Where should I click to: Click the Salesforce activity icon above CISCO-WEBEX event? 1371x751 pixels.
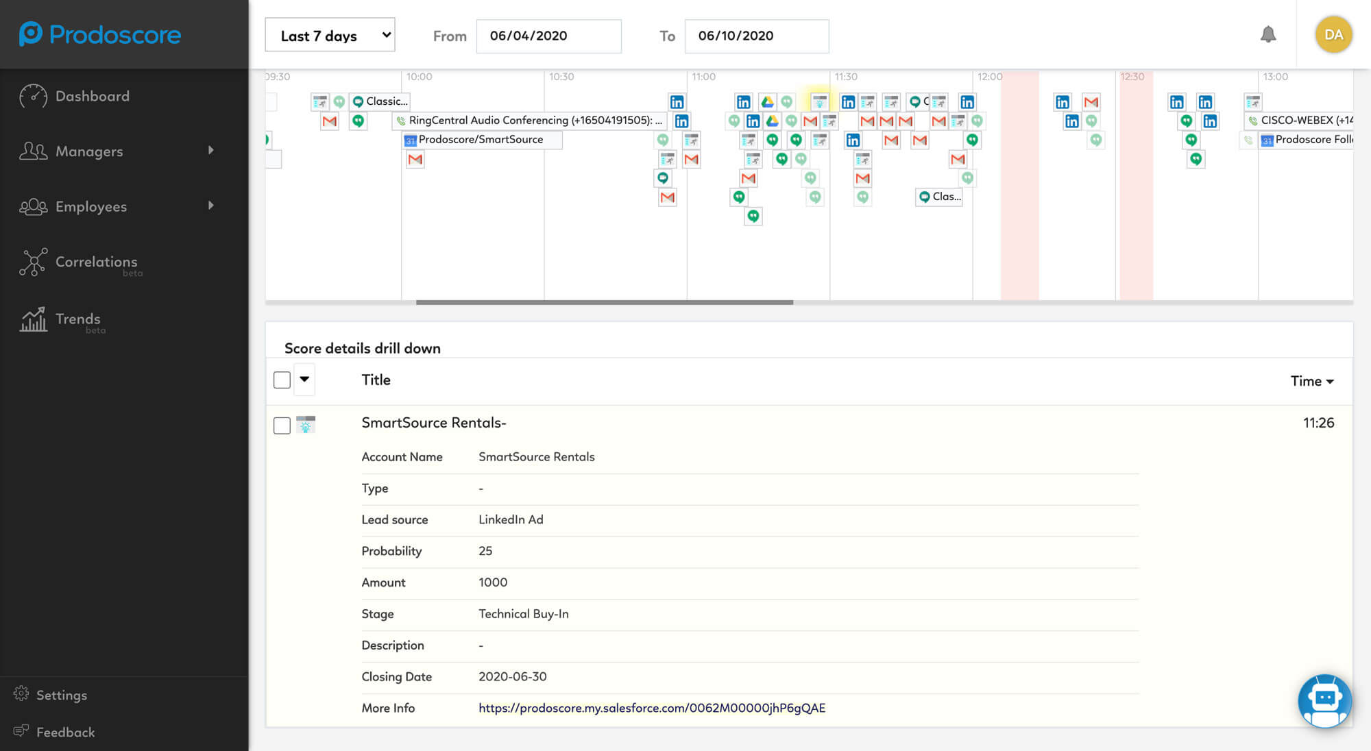pos(1252,102)
